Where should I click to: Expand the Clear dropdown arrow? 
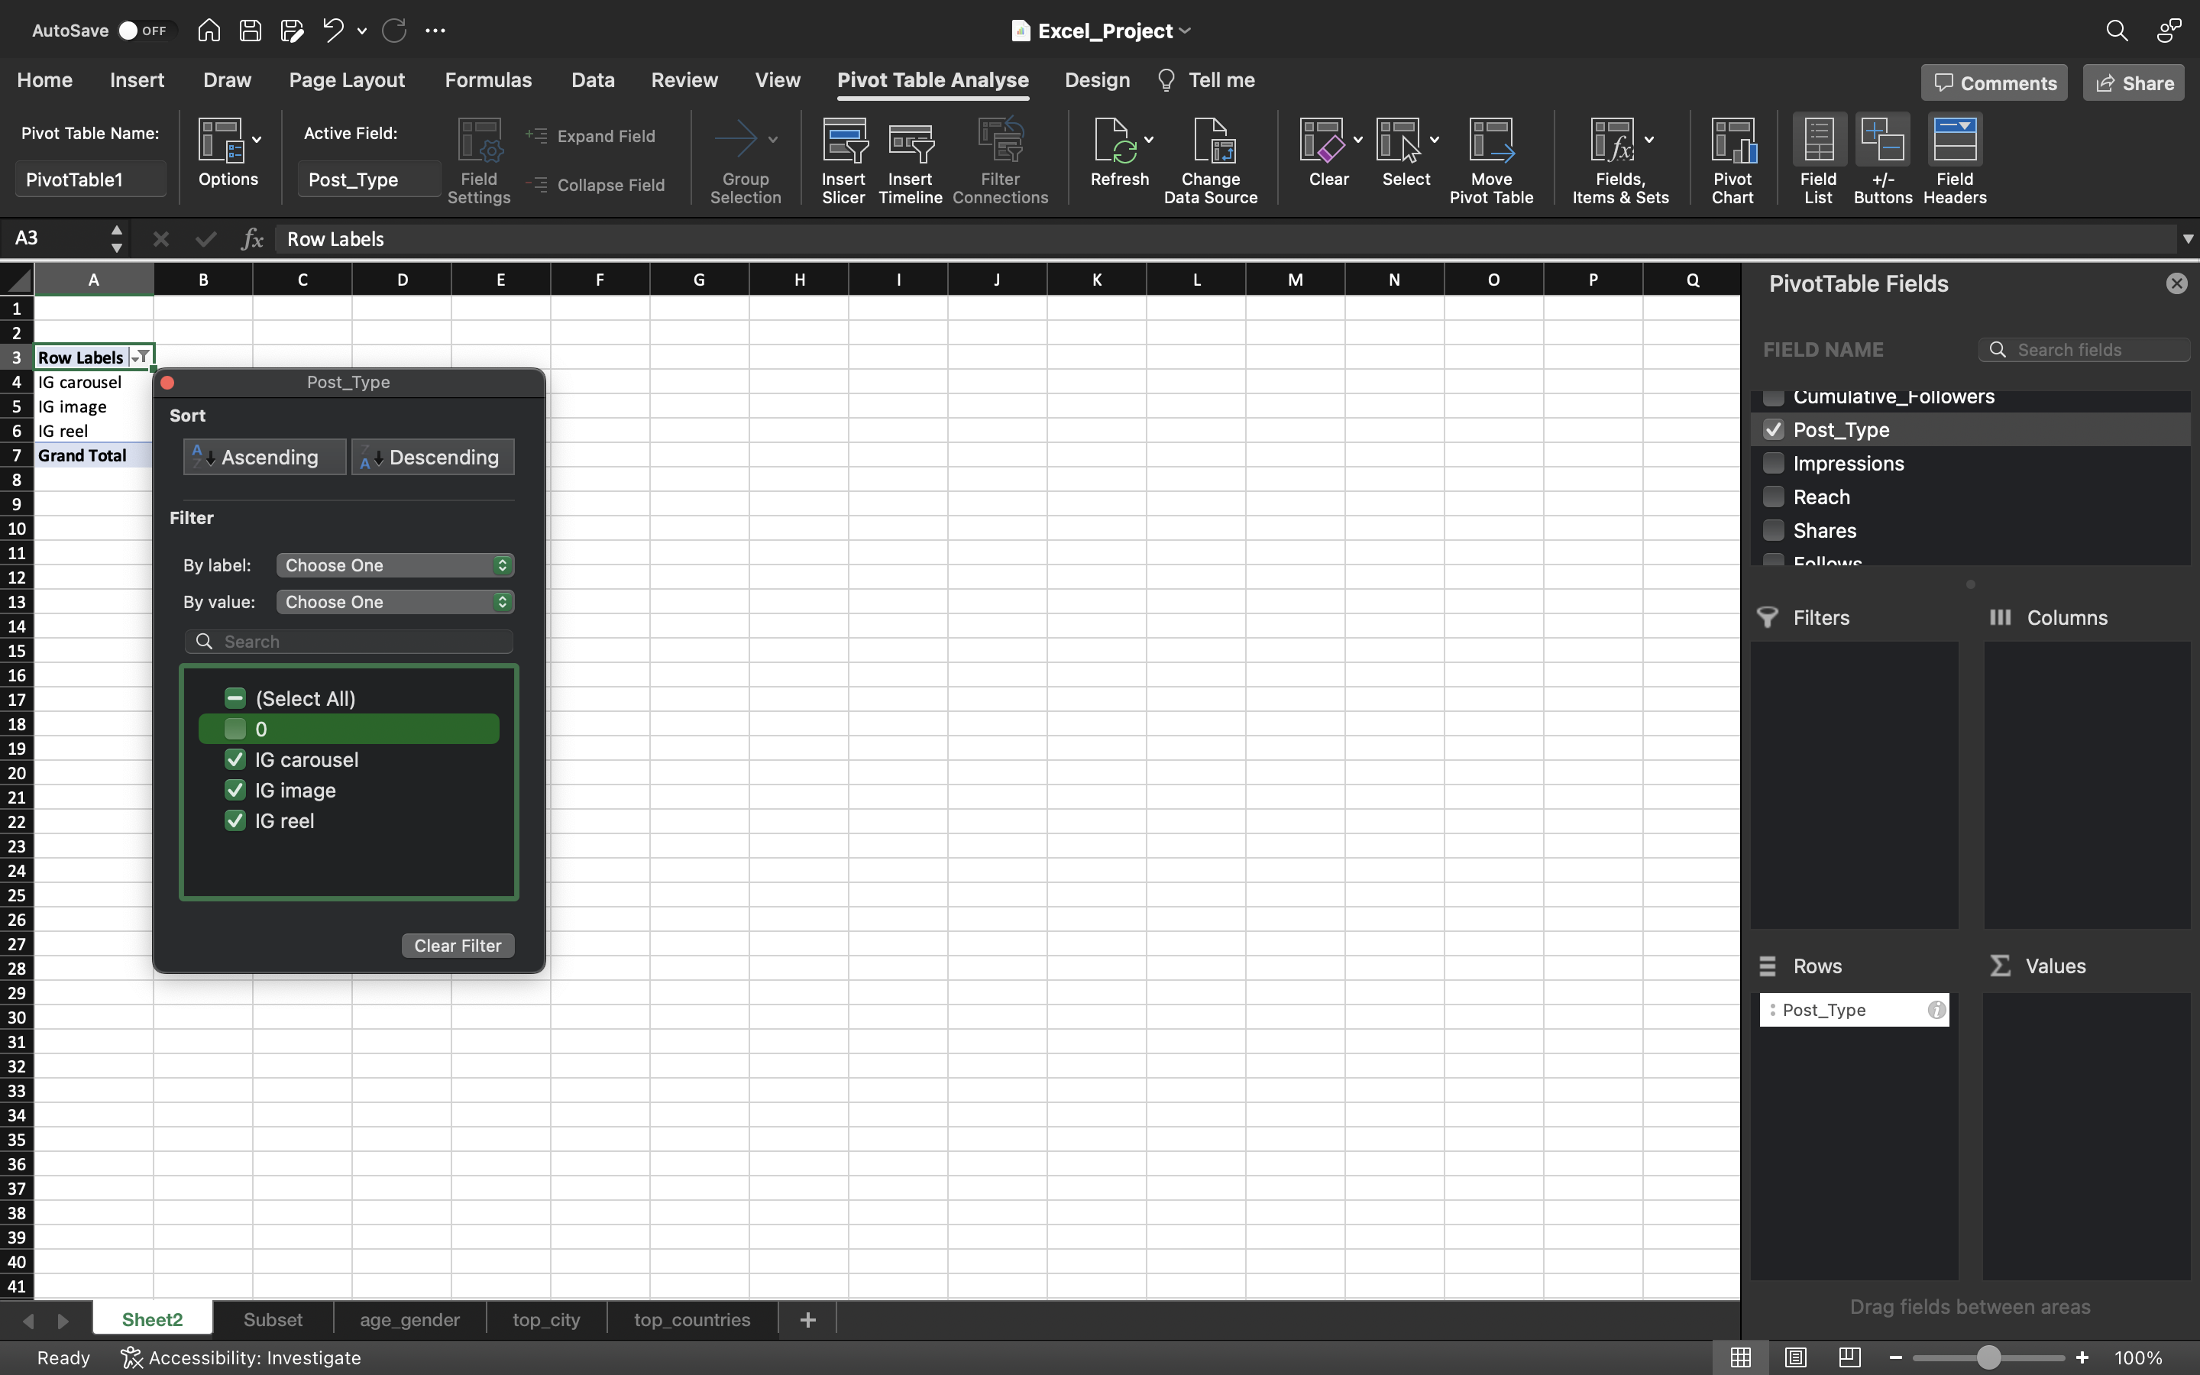(1358, 139)
